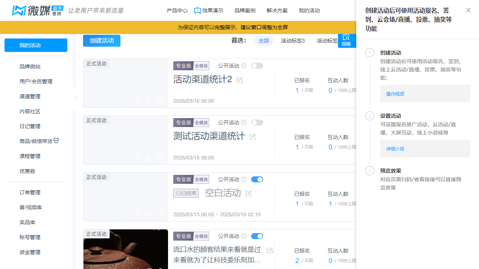Open 产品中心 in the top navigation

pos(177,10)
